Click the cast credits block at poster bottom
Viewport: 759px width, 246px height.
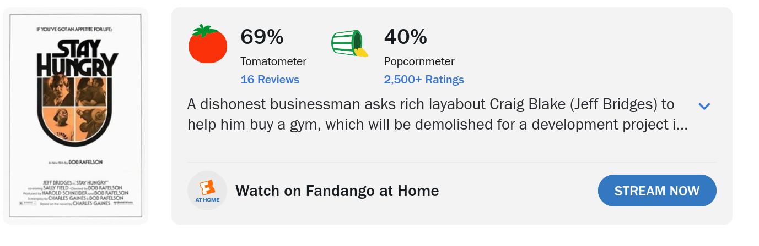point(76,193)
